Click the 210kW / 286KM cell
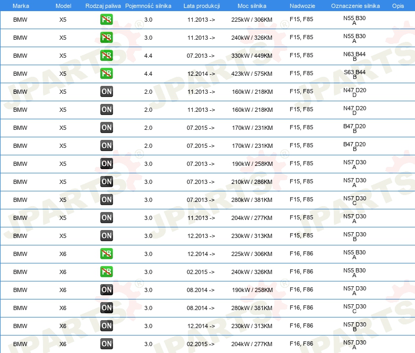The height and width of the screenshot is (353, 415). tap(252, 182)
